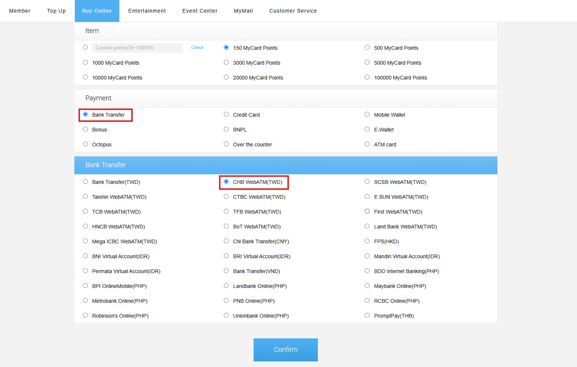Select 10000 MyCard Points
Screen dimensions: 577x367
[x=85, y=77]
